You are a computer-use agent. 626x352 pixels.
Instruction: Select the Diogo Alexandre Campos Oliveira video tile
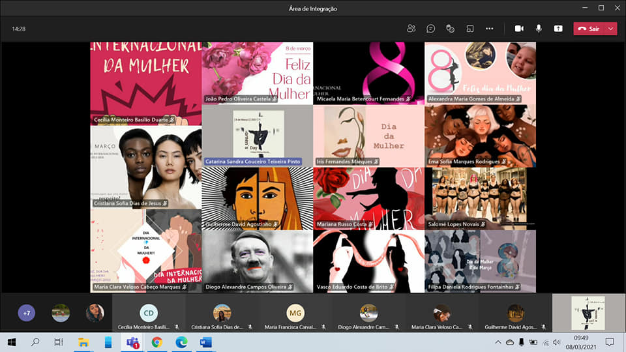click(257, 261)
